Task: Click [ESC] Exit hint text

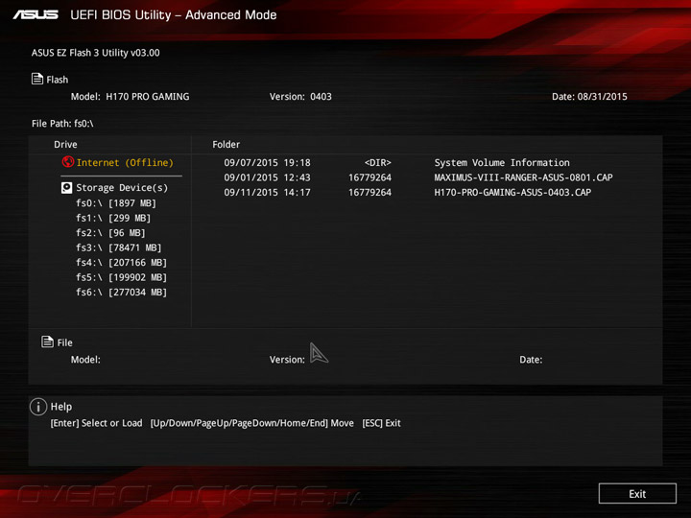Action: click(381, 423)
